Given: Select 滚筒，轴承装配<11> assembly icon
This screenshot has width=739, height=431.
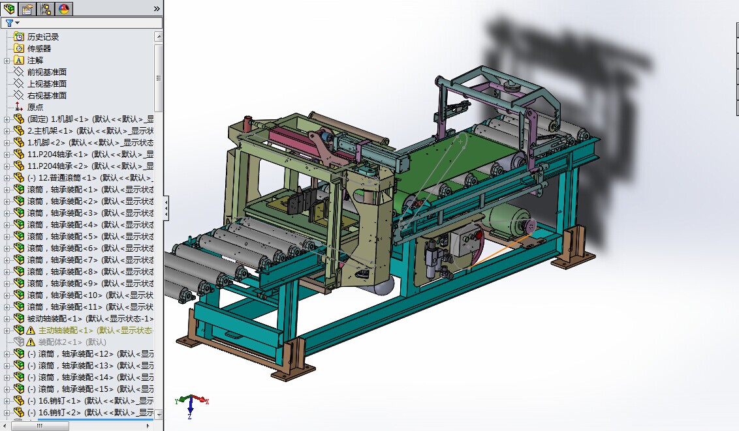Looking at the screenshot, I should (19, 306).
